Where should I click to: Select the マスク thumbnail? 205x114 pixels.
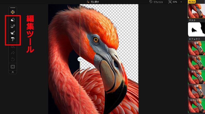[x=196, y=29]
